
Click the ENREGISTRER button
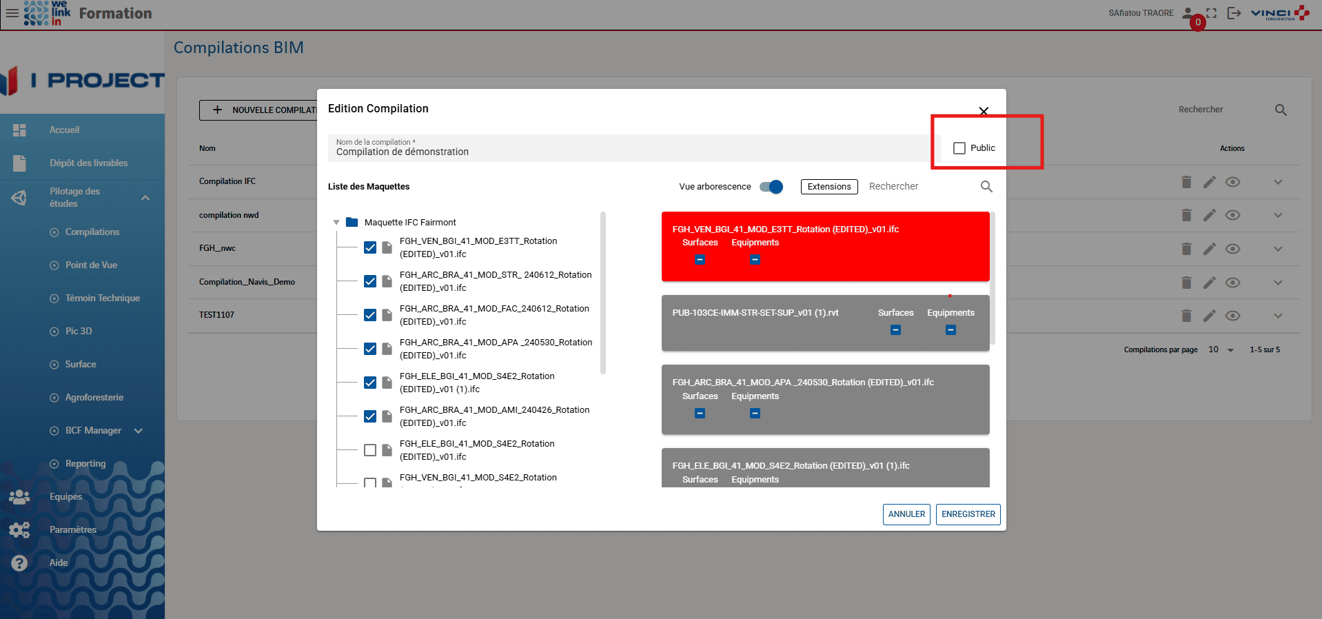[x=968, y=514]
